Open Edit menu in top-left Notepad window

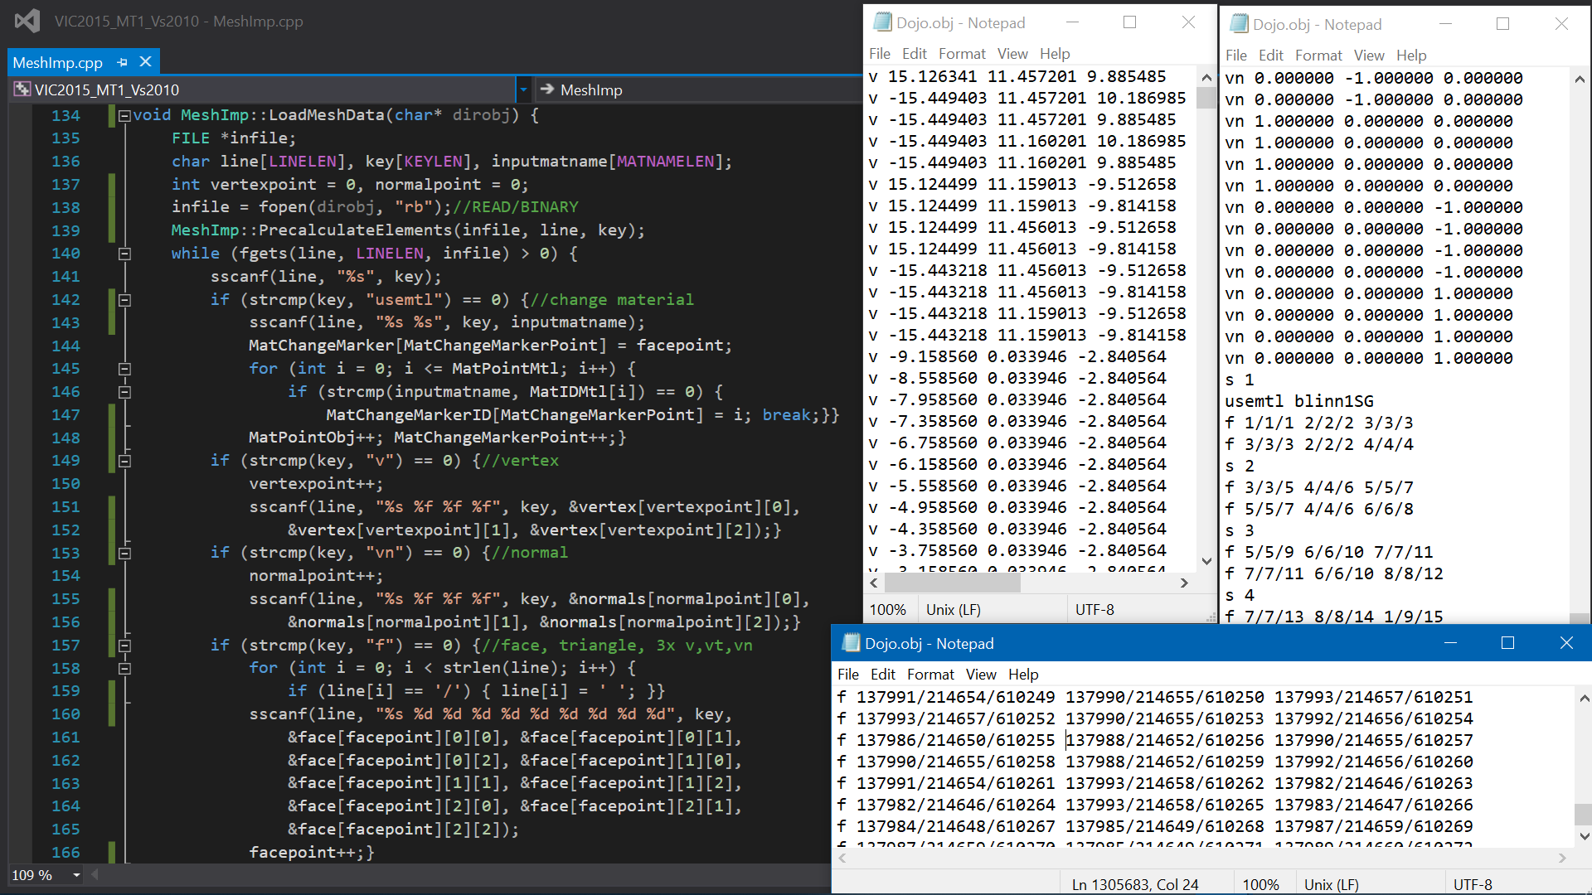[x=914, y=54]
